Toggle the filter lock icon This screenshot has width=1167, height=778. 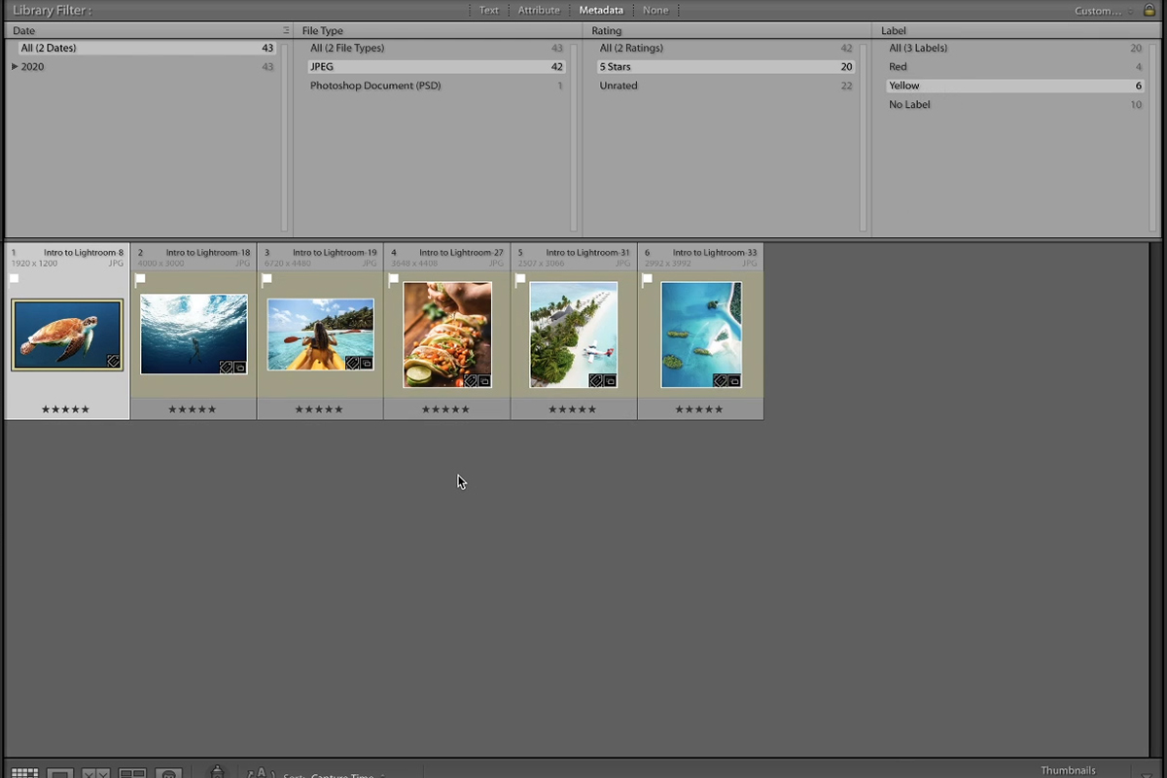point(1149,10)
